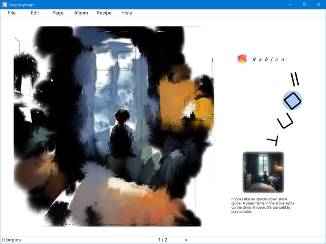Open the Edit menu

35,13
